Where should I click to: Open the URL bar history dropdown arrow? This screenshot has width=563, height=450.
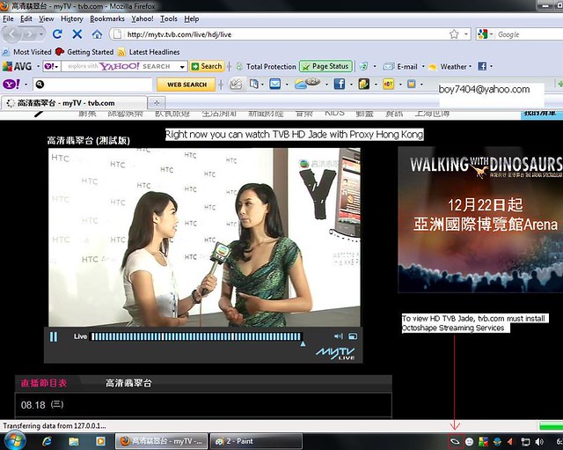point(466,34)
